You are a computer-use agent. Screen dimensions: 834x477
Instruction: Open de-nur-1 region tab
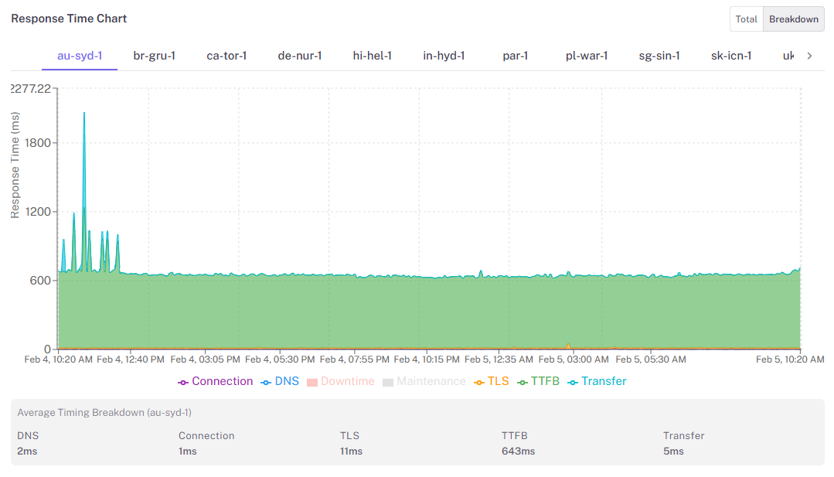point(300,56)
